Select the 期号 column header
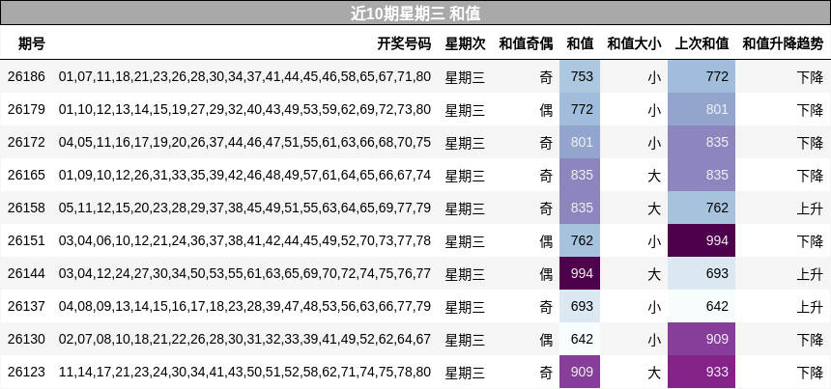 32,43
